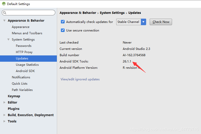Image resolution: width=201 pixels, height=134 pixels.
Task: Click the Stable Channel combo box text
Action: (128, 22)
